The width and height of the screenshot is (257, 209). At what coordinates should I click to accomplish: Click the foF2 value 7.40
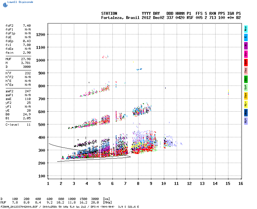pos(27,26)
